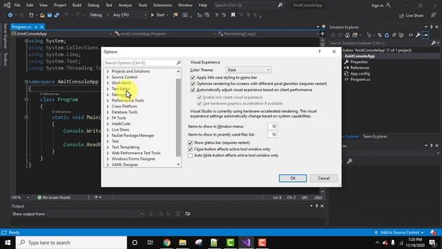Click Database Tools in options tree
The width and height of the screenshot is (442, 249).
[x=124, y=112]
